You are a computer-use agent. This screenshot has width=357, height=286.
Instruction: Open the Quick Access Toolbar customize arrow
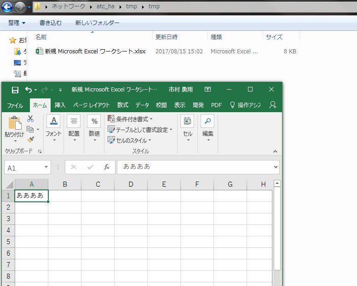pyautogui.click(x=60, y=90)
